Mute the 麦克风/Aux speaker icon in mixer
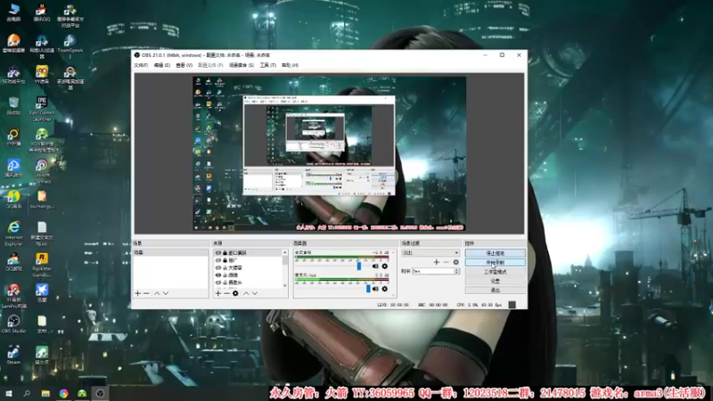Image resolution: width=713 pixels, height=401 pixels. (x=375, y=289)
